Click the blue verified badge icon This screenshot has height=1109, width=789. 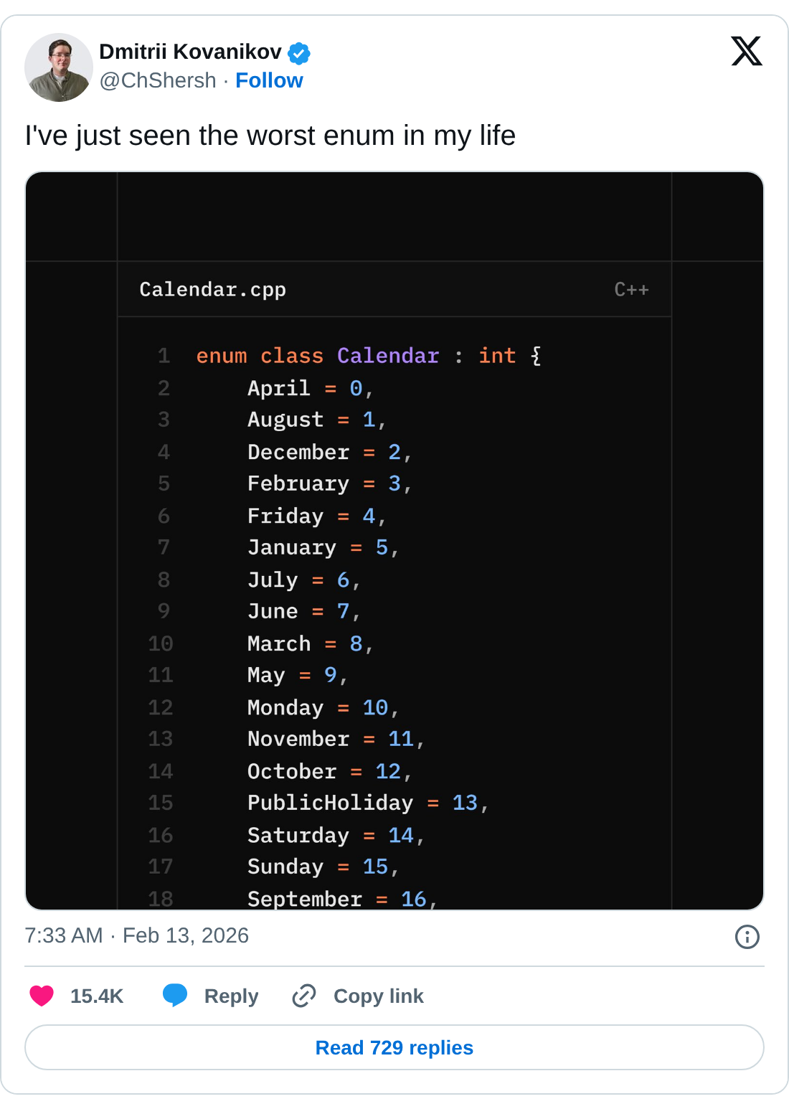(x=299, y=52)
